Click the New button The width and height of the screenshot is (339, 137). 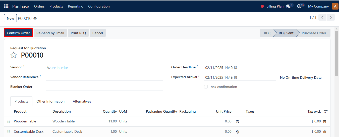[x=11, y=18]
